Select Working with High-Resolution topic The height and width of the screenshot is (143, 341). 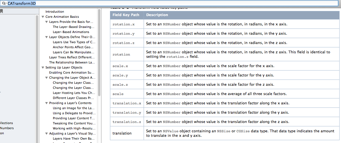click(74, 128)
